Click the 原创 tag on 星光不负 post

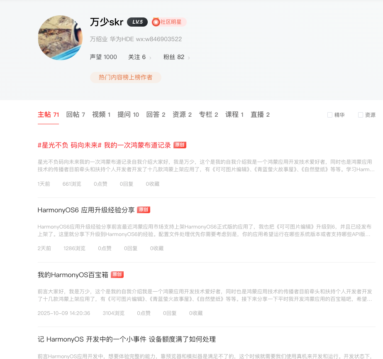click(180, 145)
